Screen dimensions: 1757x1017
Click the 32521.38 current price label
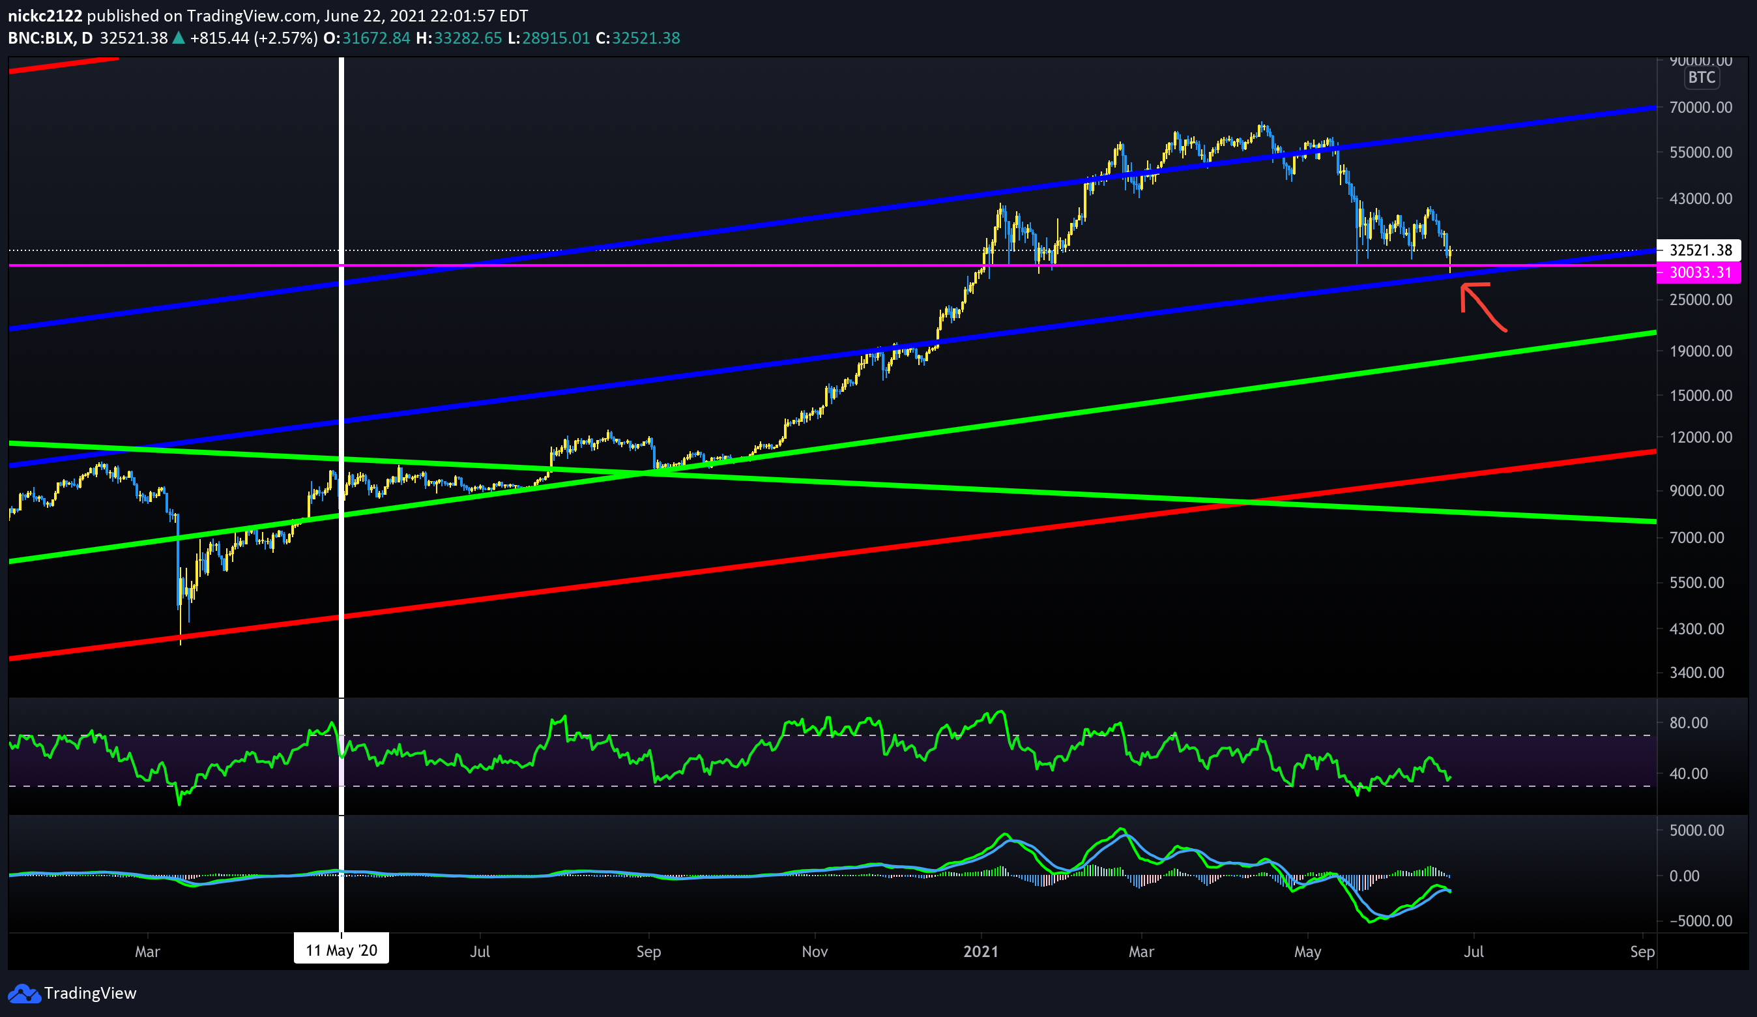click(1699, 250)
